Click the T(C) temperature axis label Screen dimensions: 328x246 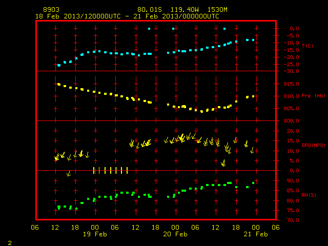click(307, 46)
